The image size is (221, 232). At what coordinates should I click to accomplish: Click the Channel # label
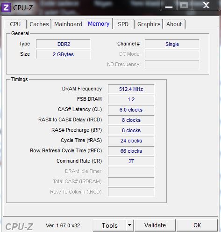(x=128, y=44)
